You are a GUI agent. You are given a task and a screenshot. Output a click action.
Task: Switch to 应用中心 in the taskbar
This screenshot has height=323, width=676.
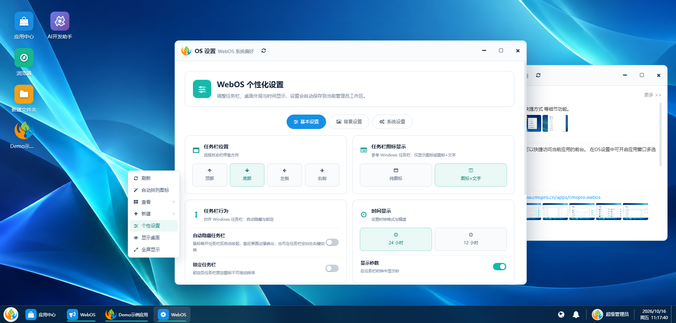click(x=41, y=315)
